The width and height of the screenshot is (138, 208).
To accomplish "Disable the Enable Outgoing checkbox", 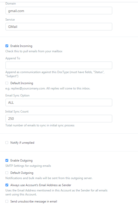I will coord(7,160).
